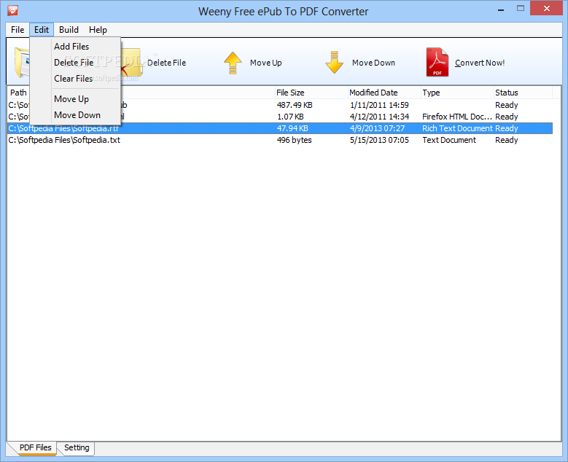This screenshot has width=568, height=462.
Task: Click the Rich Text Document type cell
Action: coord(457,128)
